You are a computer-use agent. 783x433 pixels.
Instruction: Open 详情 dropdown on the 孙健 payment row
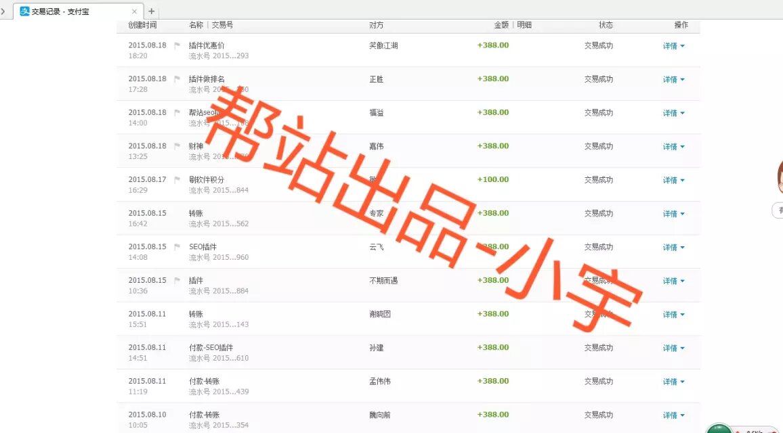click(x=673, y=348)
